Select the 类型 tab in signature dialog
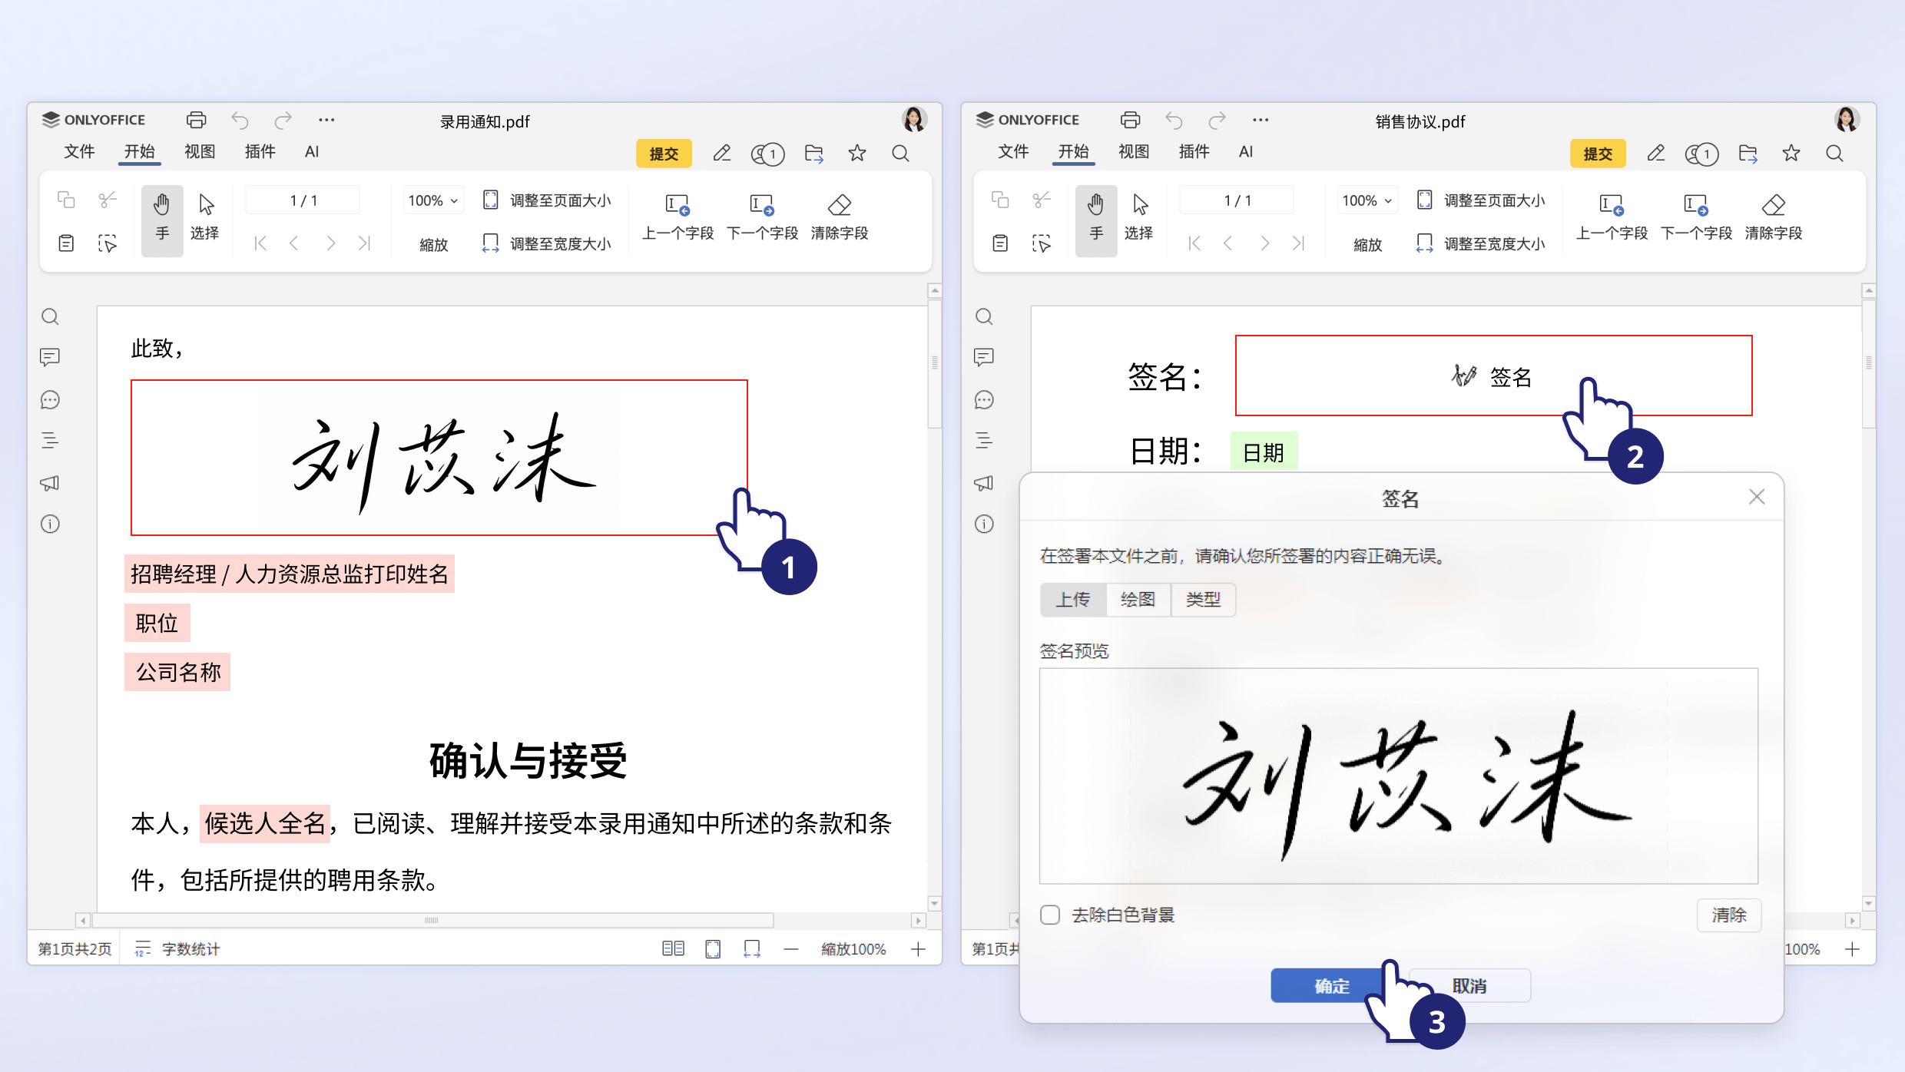Screen dimensions: 1905x1072 [x=1203, y=600]
